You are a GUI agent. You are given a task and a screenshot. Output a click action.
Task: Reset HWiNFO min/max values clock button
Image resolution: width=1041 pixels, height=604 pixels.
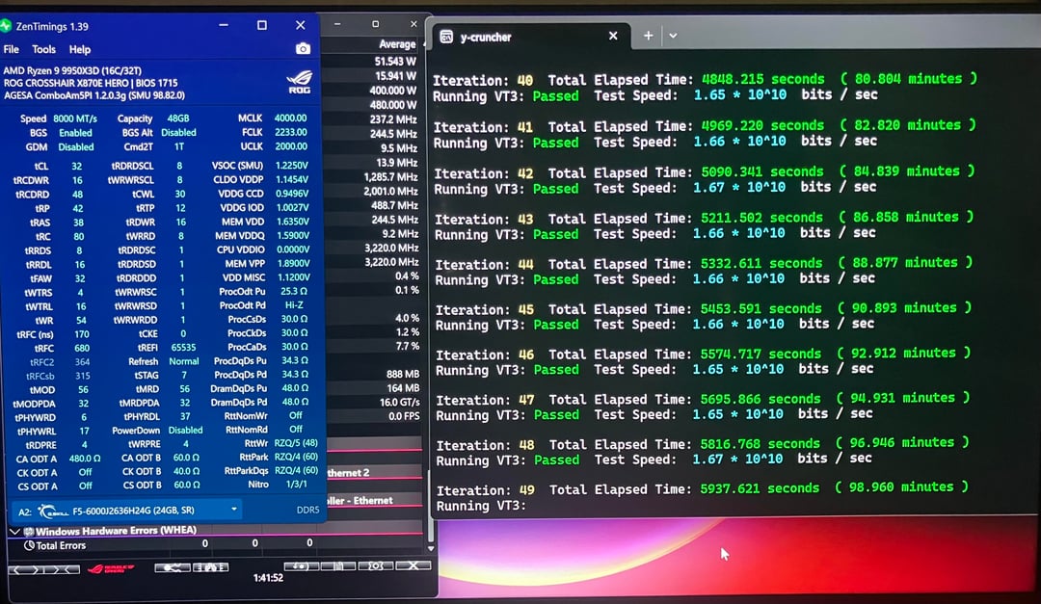pos(302,566)
